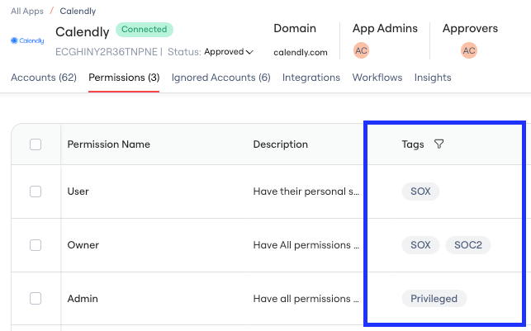
Task: Open the Workflows tab
Action: (377, 78)
